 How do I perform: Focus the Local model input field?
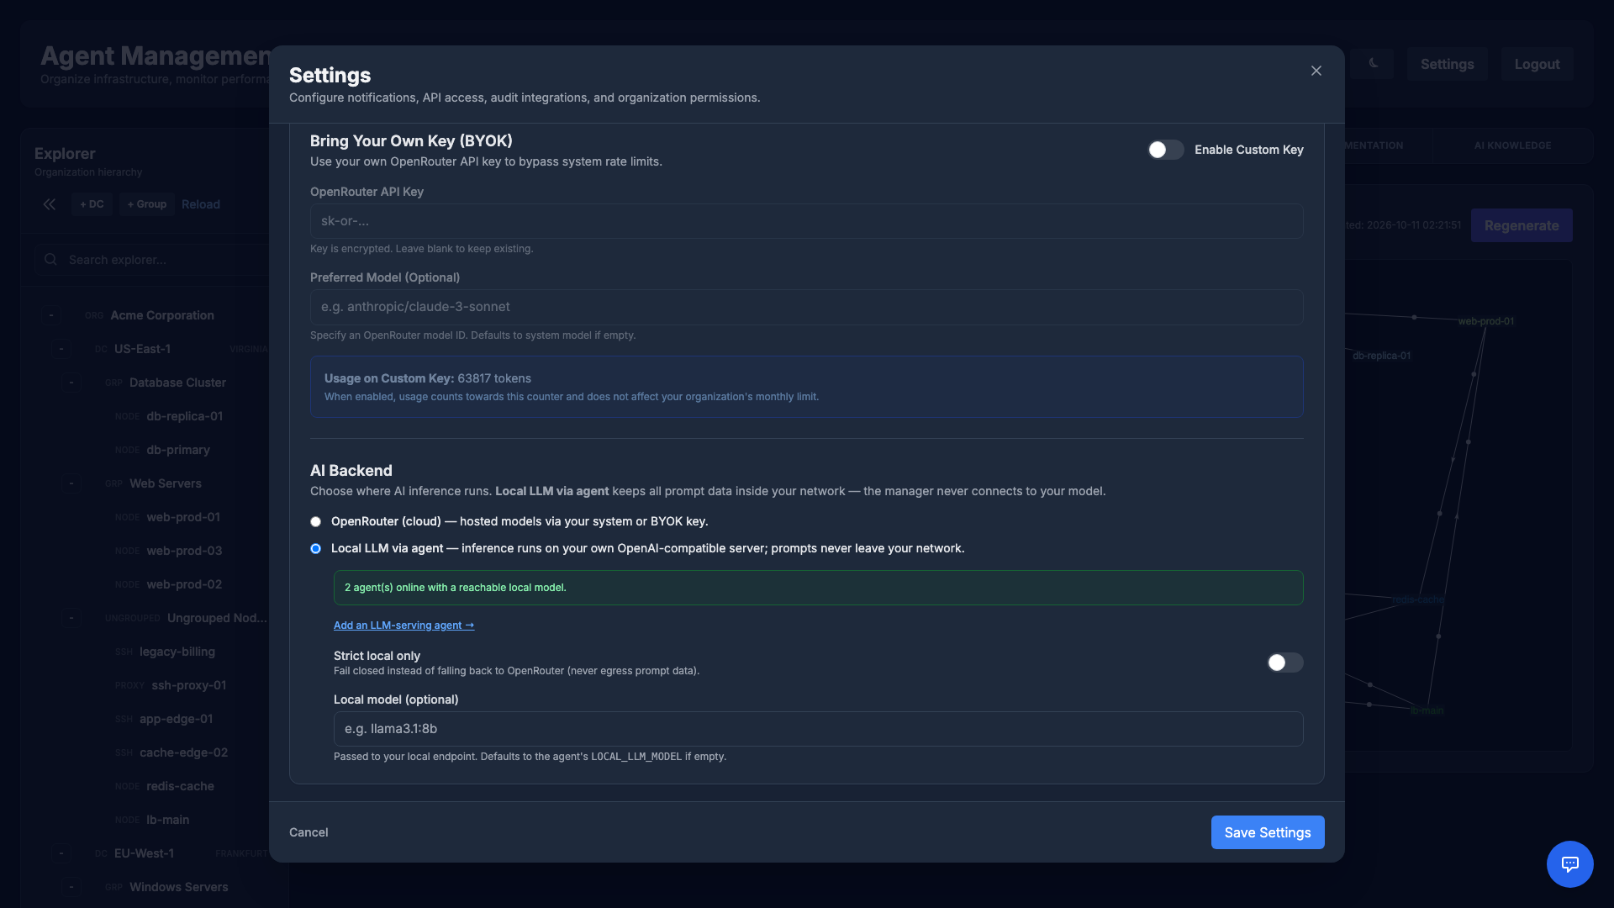[818, 729]
